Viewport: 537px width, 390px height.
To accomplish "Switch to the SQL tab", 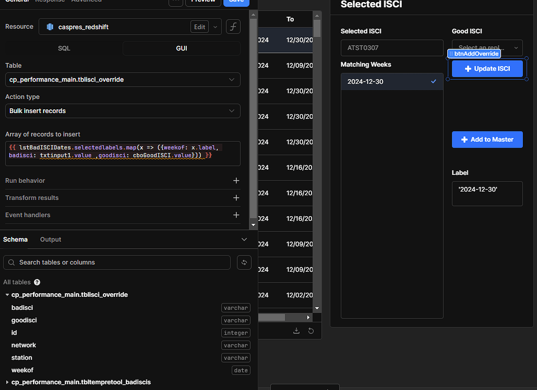I will pos(63,48).
